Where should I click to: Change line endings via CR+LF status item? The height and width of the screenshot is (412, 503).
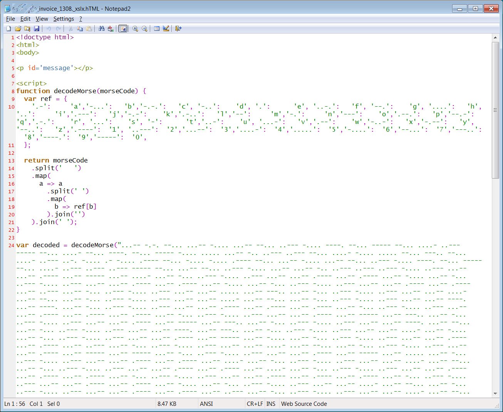[x=255, y=404]
